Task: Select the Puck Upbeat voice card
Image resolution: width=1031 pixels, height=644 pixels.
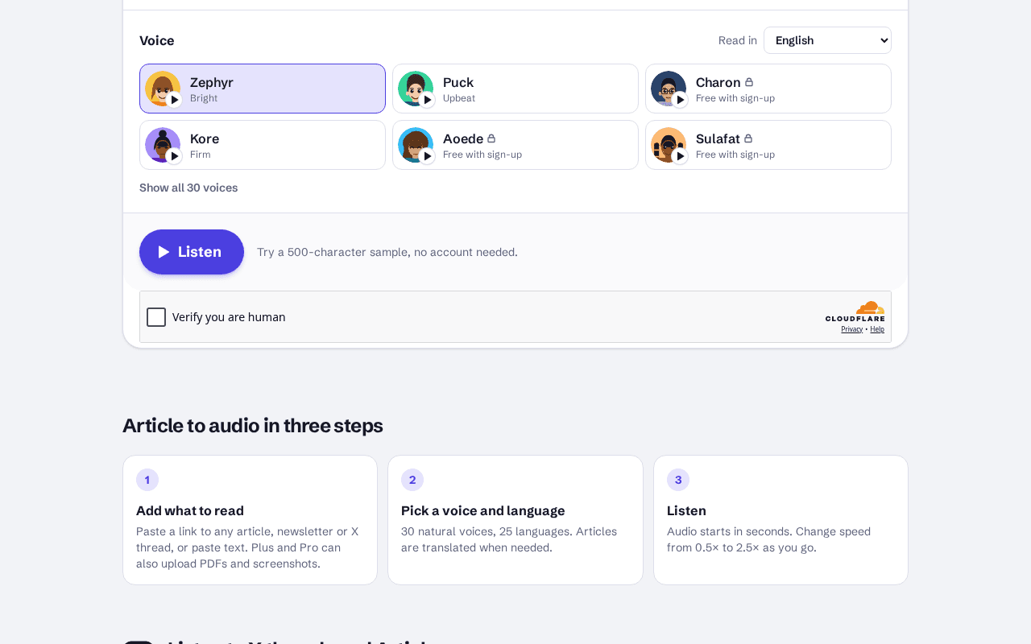Action: pyautogui.click(x=515, y=89)
